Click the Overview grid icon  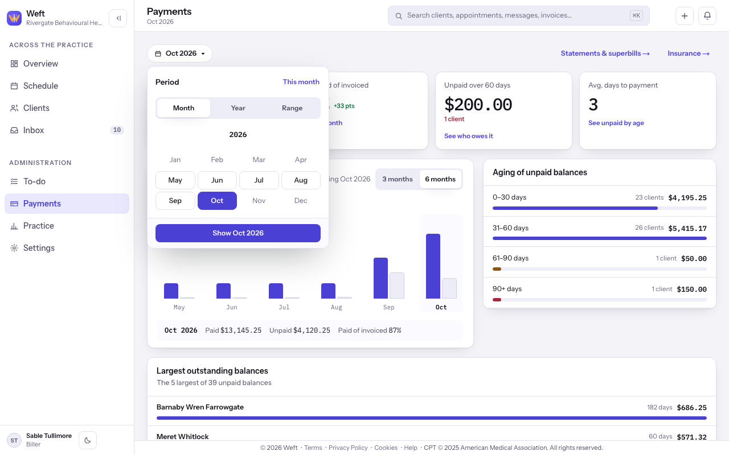(14, 64)
